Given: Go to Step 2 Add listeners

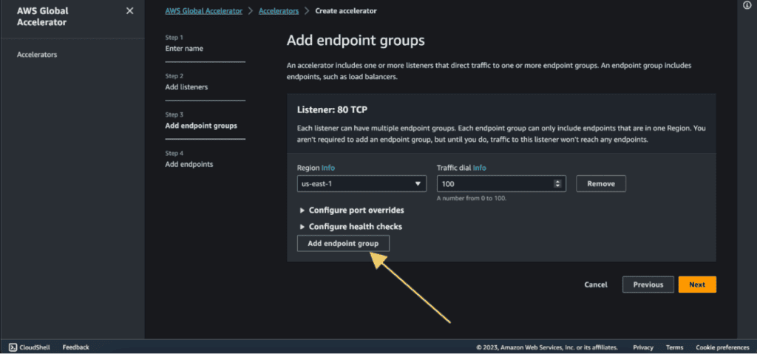Looking at the screenshot, I should click(x=186, y=87).
